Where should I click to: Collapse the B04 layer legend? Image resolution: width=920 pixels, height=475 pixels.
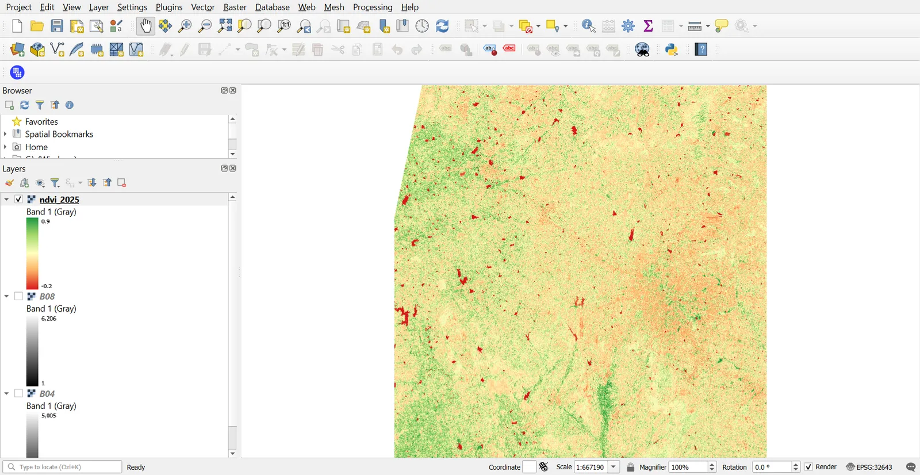click(6, 393)
